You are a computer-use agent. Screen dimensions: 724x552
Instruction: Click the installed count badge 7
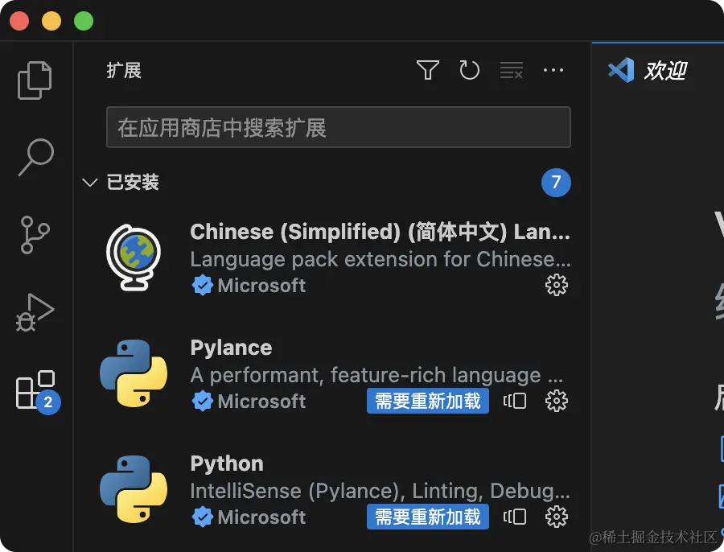(x=556, y=183)
